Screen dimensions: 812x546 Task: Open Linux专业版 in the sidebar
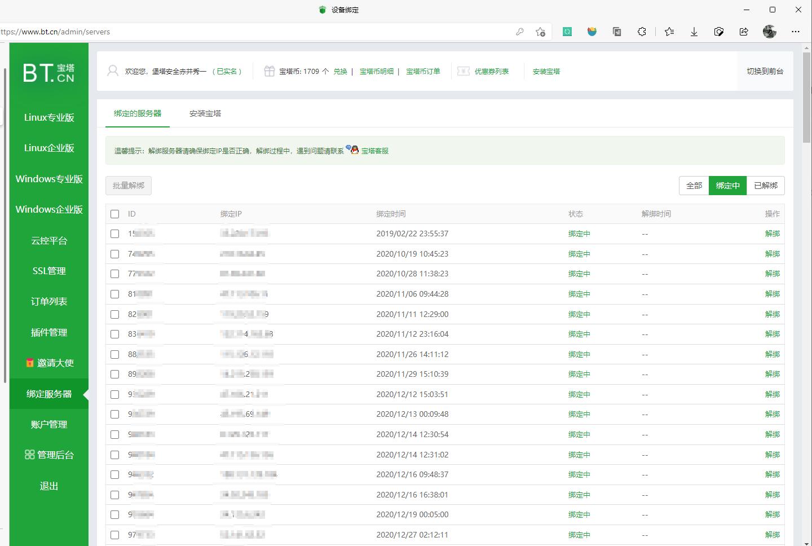tap(49, 117)
